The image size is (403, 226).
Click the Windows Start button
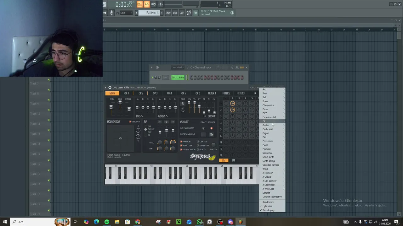click(x=5, y=222)
